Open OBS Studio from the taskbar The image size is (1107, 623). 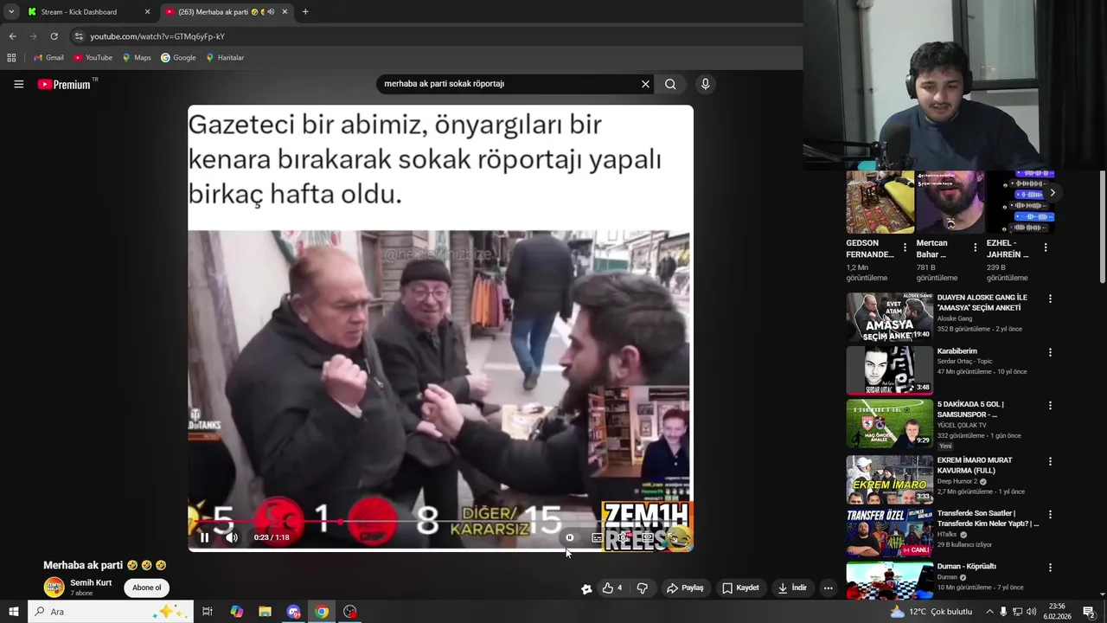349,612
